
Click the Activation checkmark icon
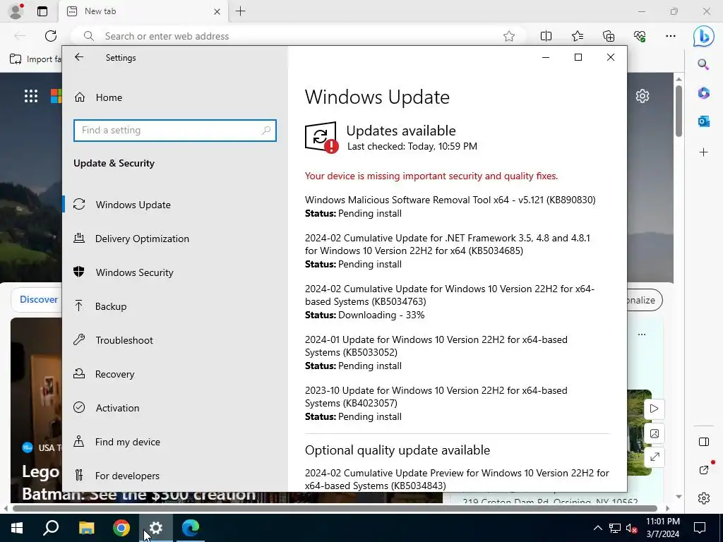click(79, 407)
